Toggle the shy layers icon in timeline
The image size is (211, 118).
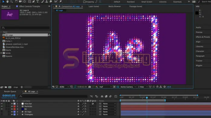[x=102, y=96]
